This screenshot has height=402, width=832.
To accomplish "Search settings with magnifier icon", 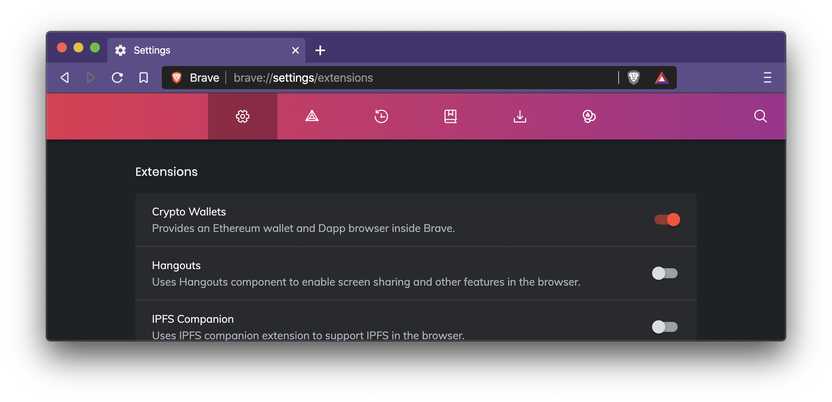I will point(761,116).
